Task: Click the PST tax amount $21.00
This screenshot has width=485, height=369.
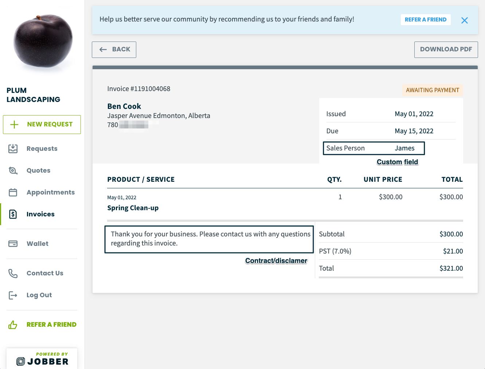Action: coord(453,251)
